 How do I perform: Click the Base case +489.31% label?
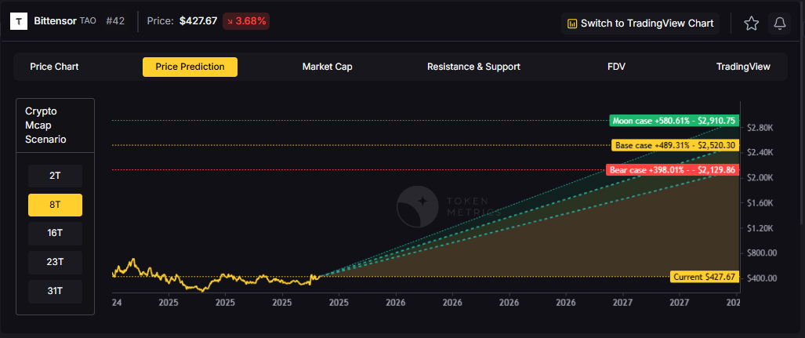point(675,145)
